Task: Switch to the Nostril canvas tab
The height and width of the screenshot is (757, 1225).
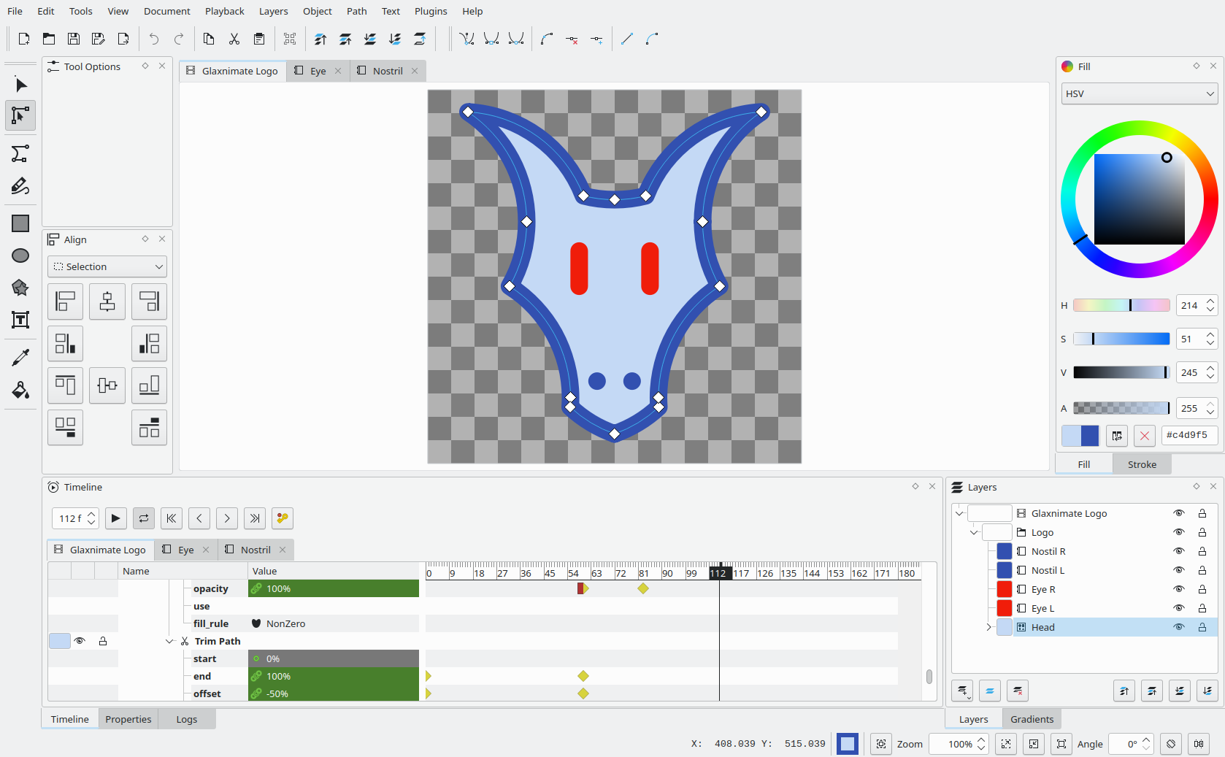Action: pos(387,70)
